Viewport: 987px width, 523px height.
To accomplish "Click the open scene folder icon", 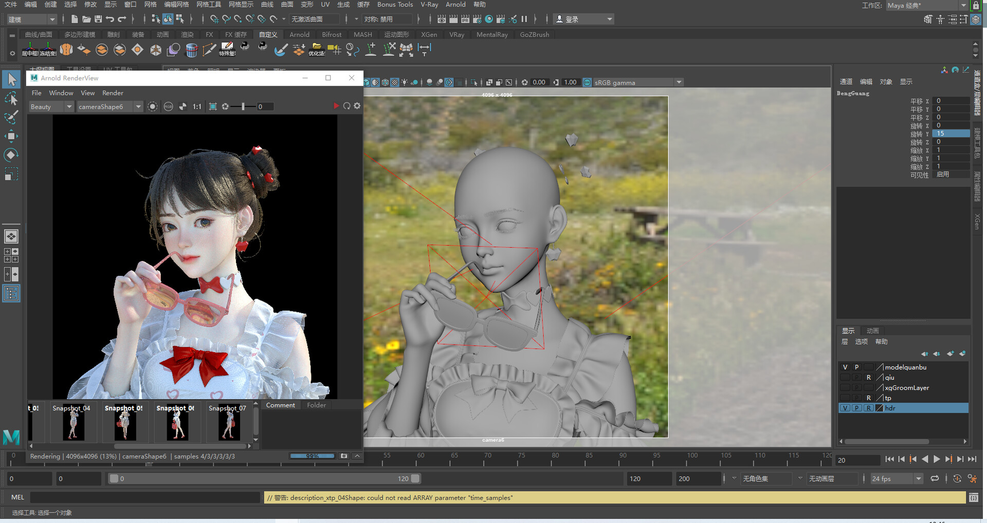I will coord(86,19).
